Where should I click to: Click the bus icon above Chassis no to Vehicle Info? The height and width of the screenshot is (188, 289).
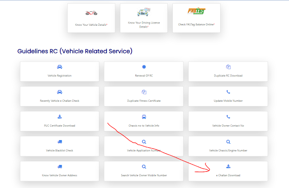(x=144, y=117)
